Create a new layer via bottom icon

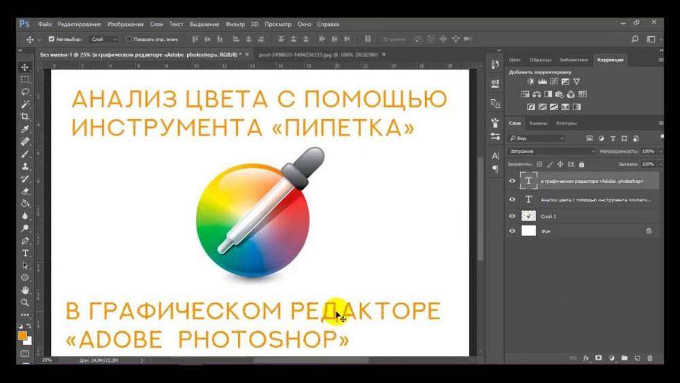click(x=637, y=359)
